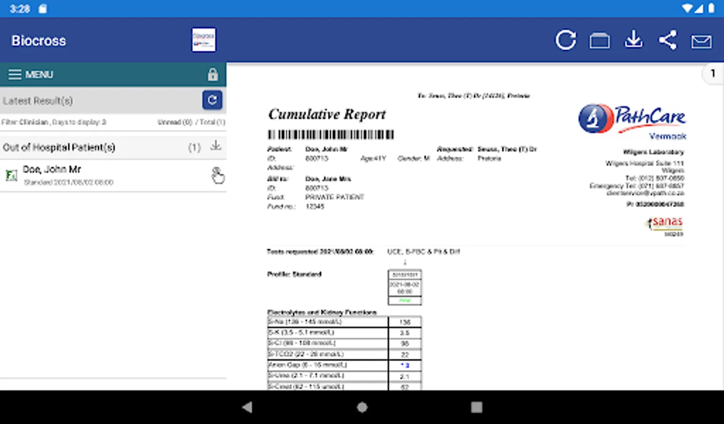
Task: Email the report via envelope icon
Action: pyautogui.click(x=701, y=41)
